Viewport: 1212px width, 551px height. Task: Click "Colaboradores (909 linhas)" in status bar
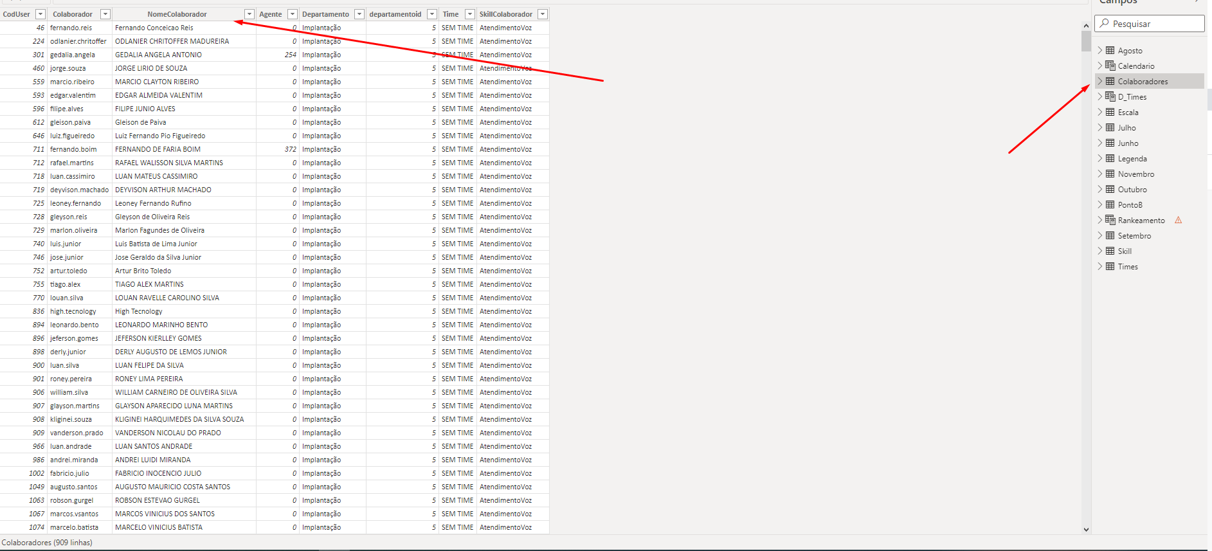click(47, 543)
